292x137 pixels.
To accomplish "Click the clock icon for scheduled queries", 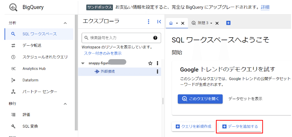I will point(13,57).
